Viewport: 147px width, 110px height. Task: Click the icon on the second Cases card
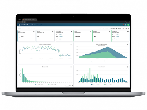[90, 32]
